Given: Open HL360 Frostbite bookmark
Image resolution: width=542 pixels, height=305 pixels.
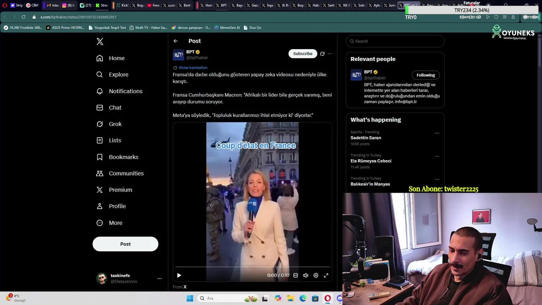Looking at the screenshot, I should coord(23,28).
